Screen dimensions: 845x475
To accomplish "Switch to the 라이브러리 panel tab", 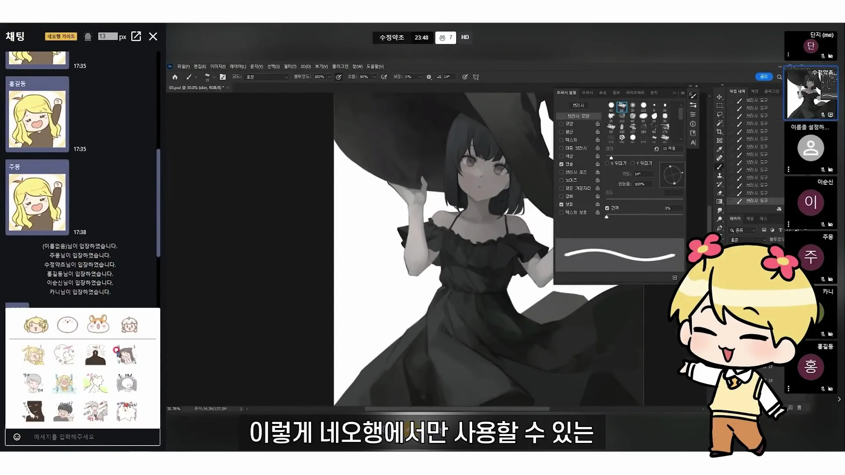I will 635,93.
